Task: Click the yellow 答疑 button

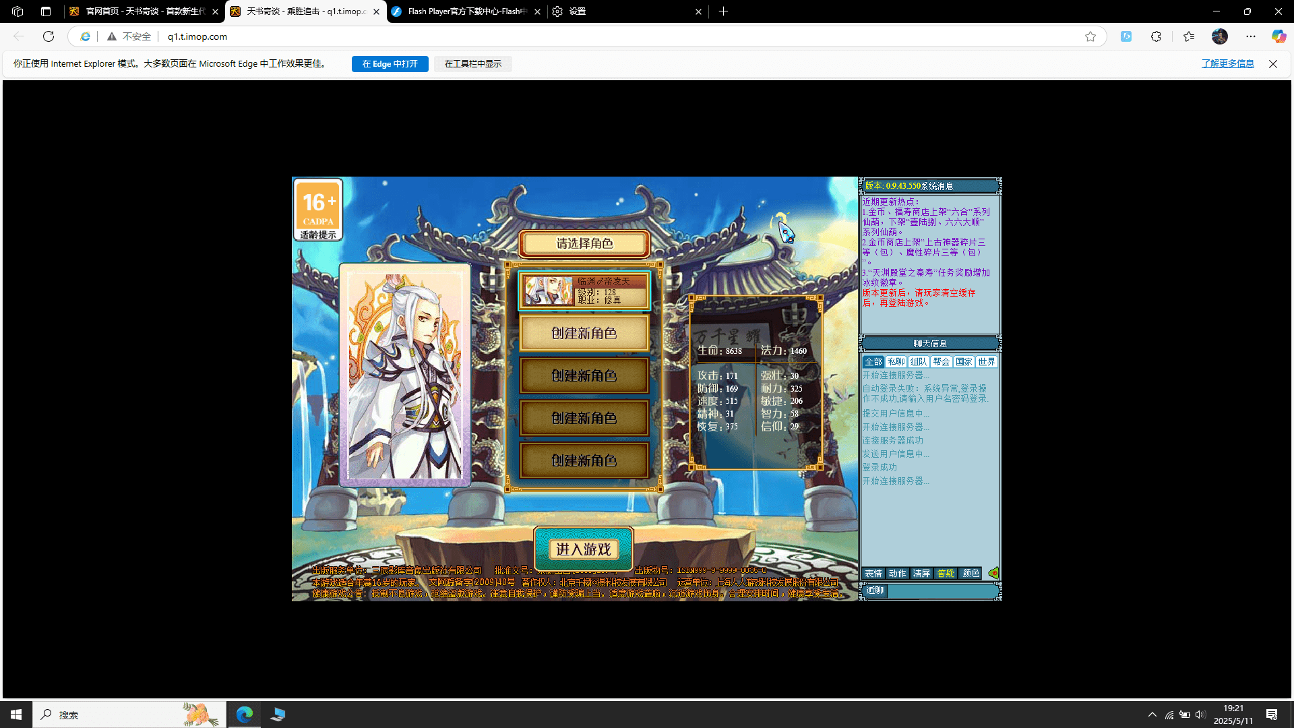Action: [946, 574]
